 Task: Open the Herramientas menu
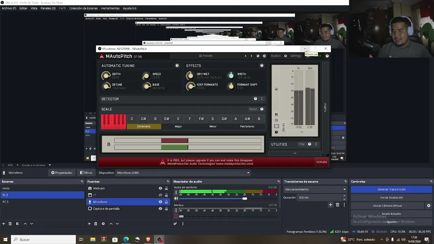(110, 8)
